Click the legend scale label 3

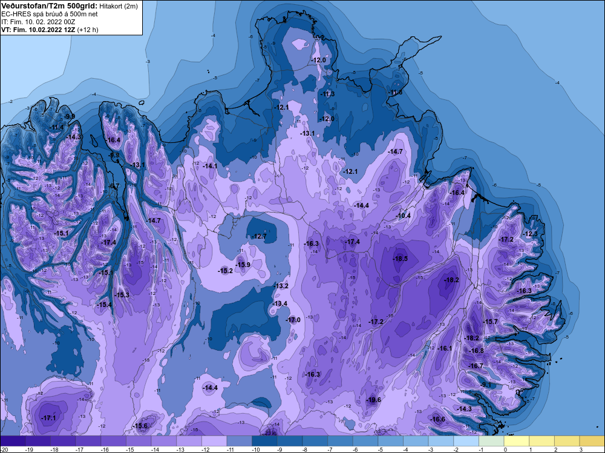coord(581,449)
